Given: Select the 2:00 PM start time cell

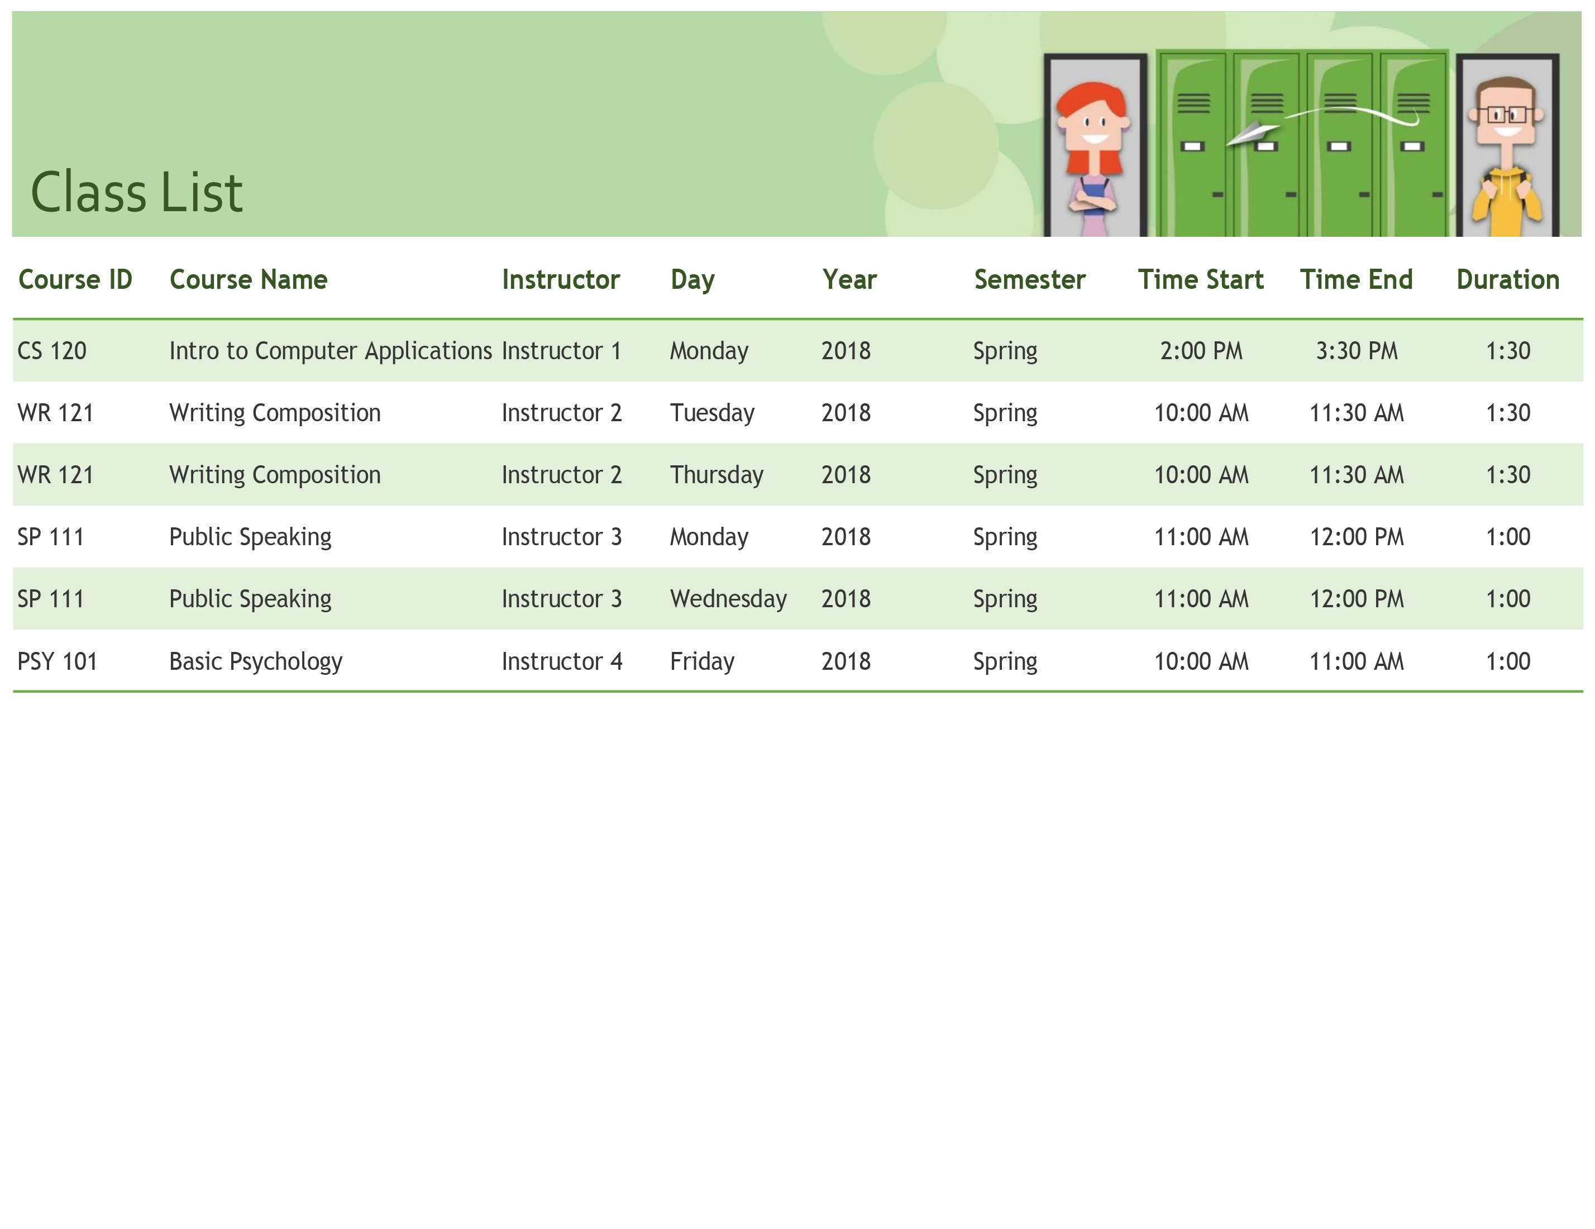Looking at the screenshot, I should (x=1201, y=351).
